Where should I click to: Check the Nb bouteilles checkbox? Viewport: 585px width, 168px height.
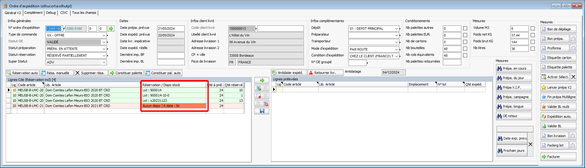click(x=465, y=49)
